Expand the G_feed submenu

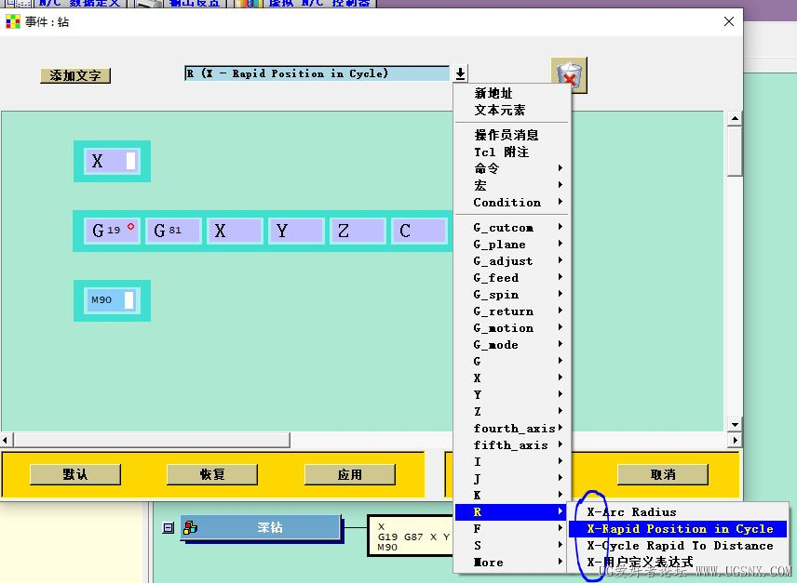pyautogui.click(x=512, y=277)
